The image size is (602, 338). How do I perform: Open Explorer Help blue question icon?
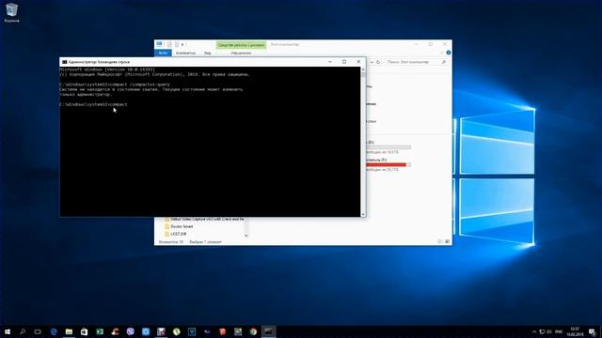448,53
